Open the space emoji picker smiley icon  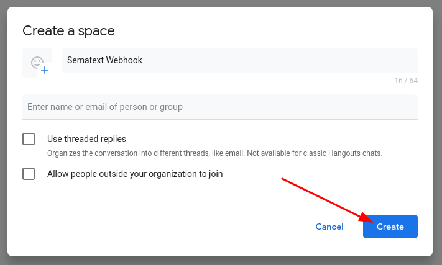pyautogui.click(x=37, y=63)
